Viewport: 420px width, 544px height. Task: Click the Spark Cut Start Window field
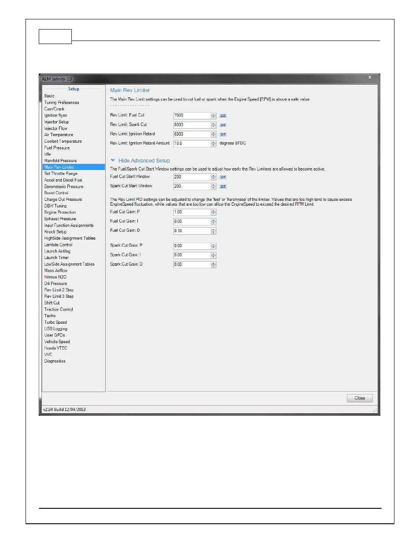pyautogui.click(x=192, y=186)
